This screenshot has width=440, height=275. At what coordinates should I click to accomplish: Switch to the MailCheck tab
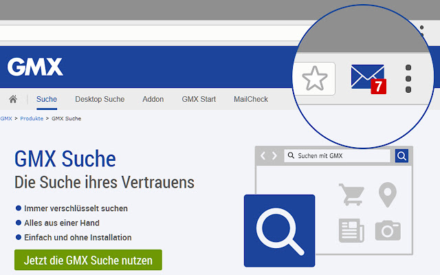(250, 99)
